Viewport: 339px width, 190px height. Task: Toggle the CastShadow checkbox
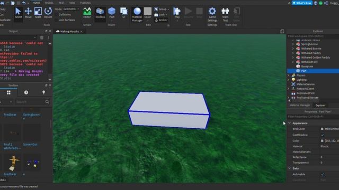[x=323, y=135]
